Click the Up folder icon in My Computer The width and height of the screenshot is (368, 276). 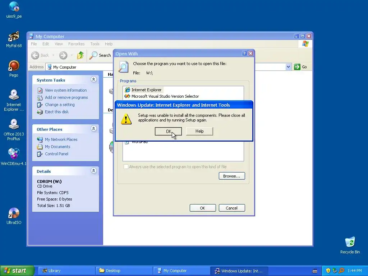[80, 55]
